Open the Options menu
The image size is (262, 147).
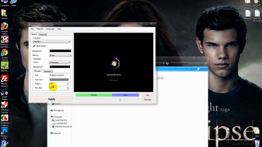pyautogui.click(x=40, y=29)
